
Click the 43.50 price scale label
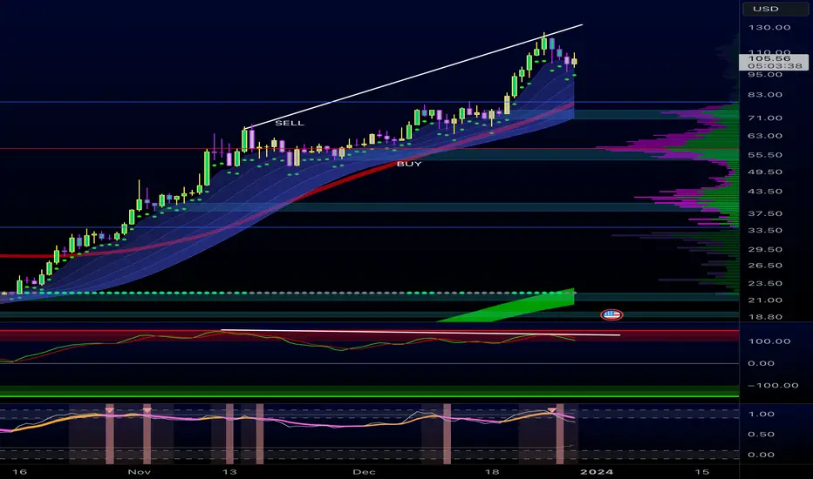point(765,192)
